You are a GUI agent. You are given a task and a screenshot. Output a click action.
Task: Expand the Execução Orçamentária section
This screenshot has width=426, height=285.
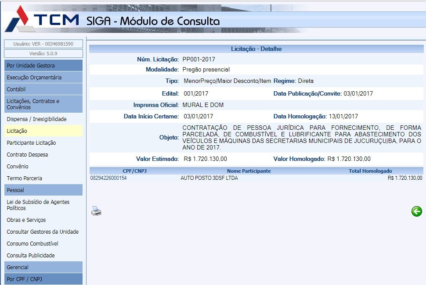click(x=43, y=78)
